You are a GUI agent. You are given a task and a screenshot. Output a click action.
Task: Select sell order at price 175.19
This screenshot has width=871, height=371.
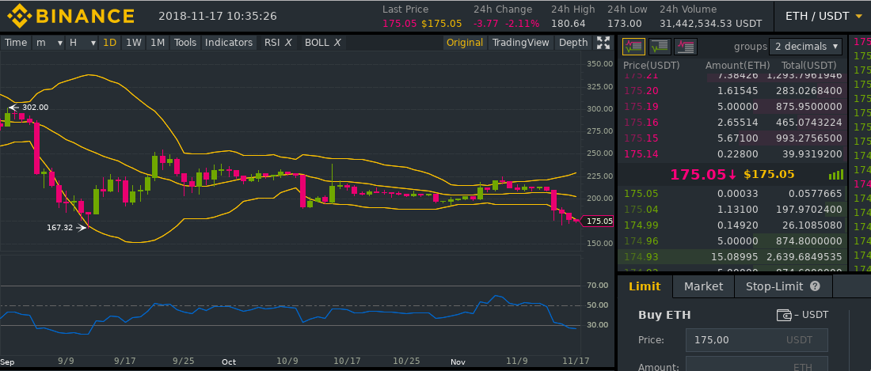click(x=732, y=107)
